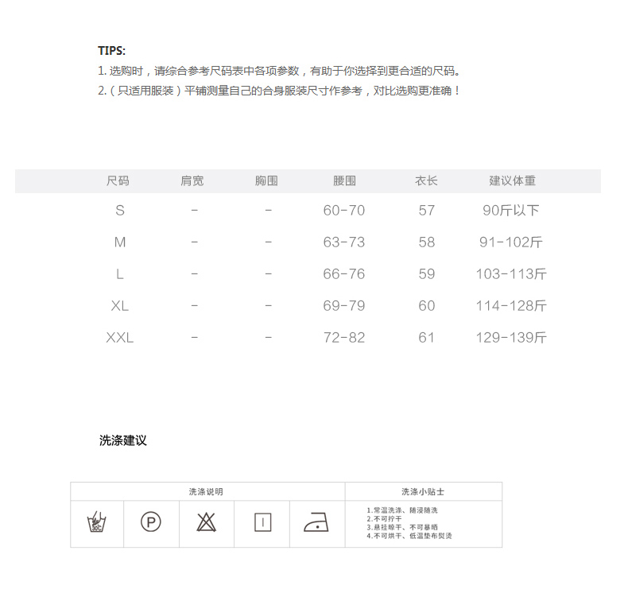Click waist value 63-73
Screen dimensions: 628x597
coord(344,242)
